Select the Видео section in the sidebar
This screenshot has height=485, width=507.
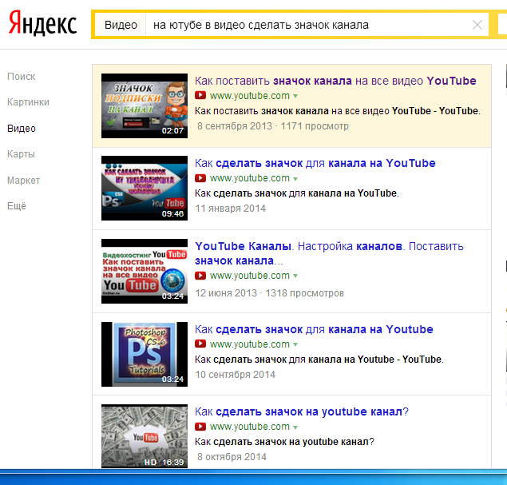tap(22, 129)
